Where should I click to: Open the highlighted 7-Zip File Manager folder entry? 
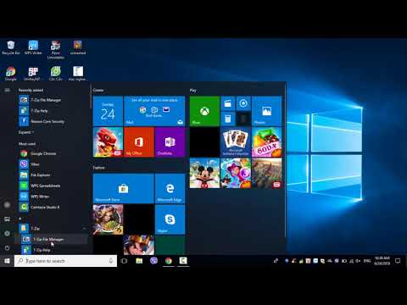[53, 239]
